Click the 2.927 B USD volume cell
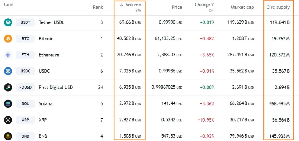The height and width of the screenshot is (141, 299). (x=130, y=120)
